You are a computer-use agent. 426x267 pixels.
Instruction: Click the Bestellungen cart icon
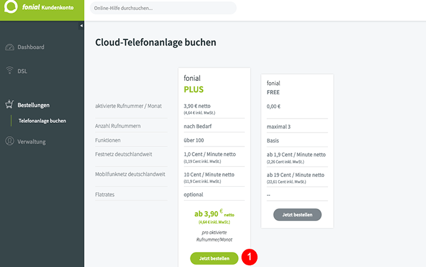click(10, 104)
